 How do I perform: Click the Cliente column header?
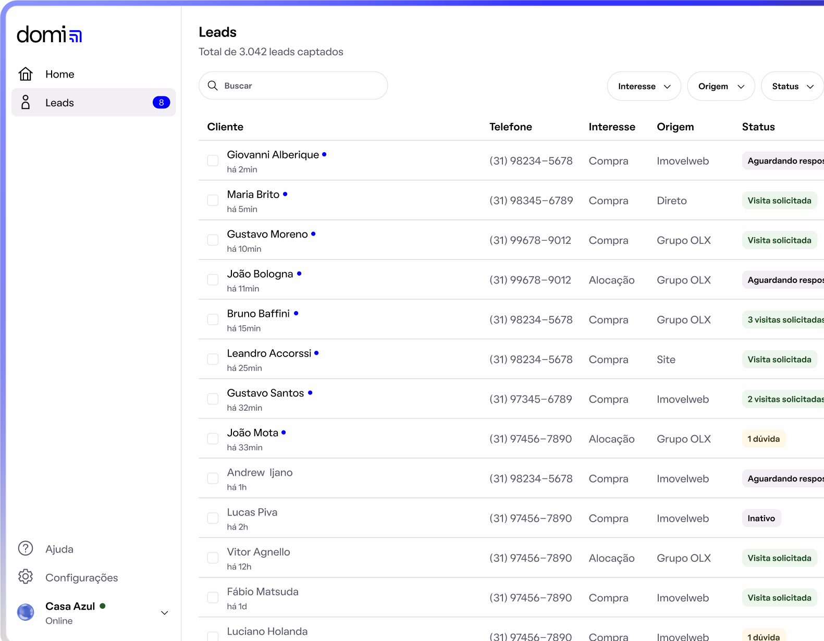pos(225,127)
